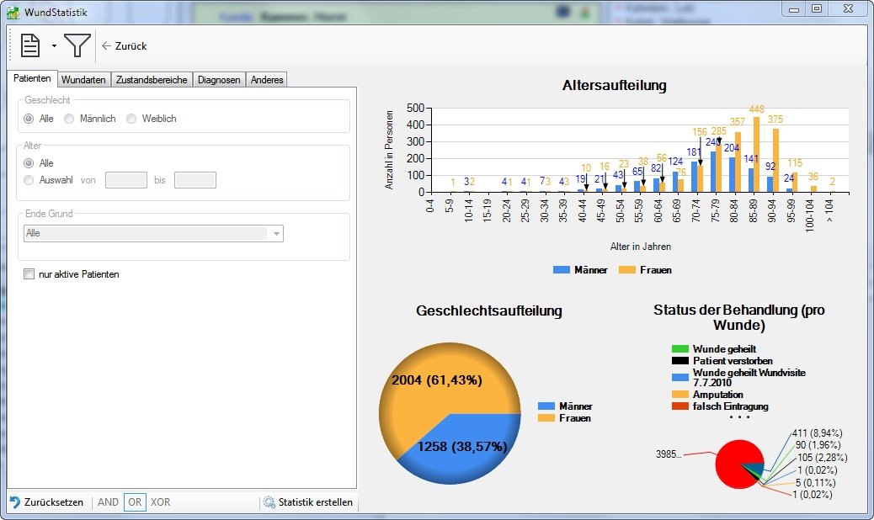Select the Geschlecht Alle radio button
This screenshot has width=874, height=520.
coord(29,119)
